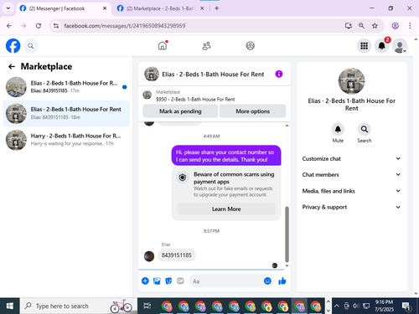
Task: Switch to Messenger | Facebook browser tab
Action: 57,8
